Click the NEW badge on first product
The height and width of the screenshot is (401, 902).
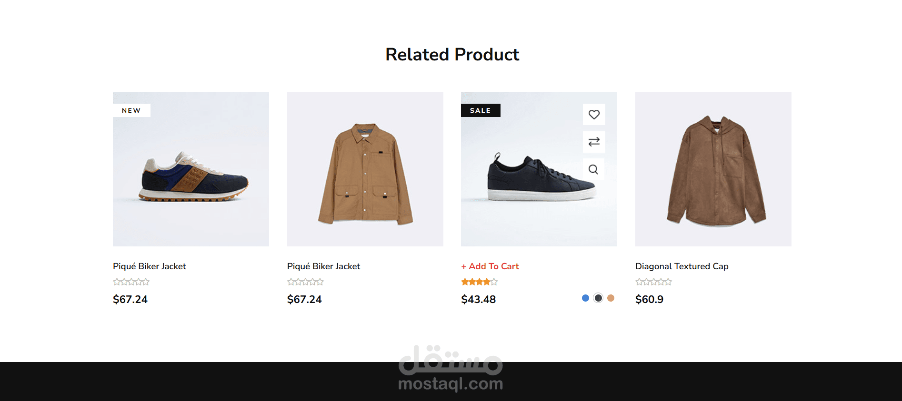[x=131, y=110]
